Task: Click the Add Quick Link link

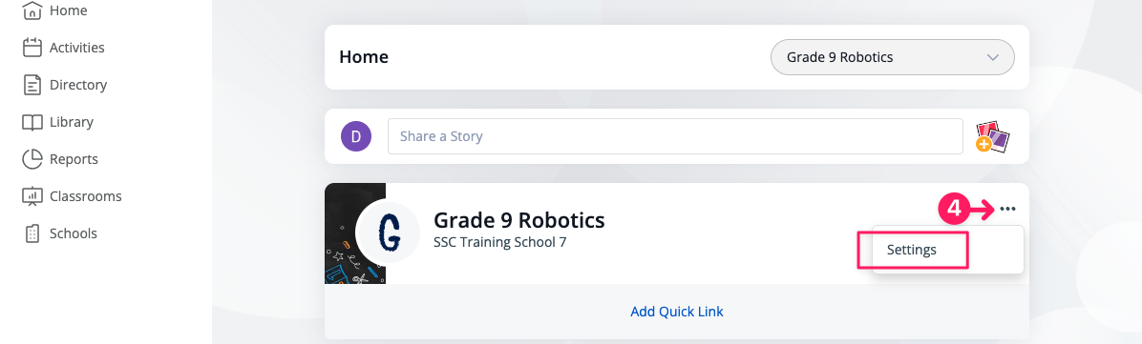Action: [x=677, y=312]
